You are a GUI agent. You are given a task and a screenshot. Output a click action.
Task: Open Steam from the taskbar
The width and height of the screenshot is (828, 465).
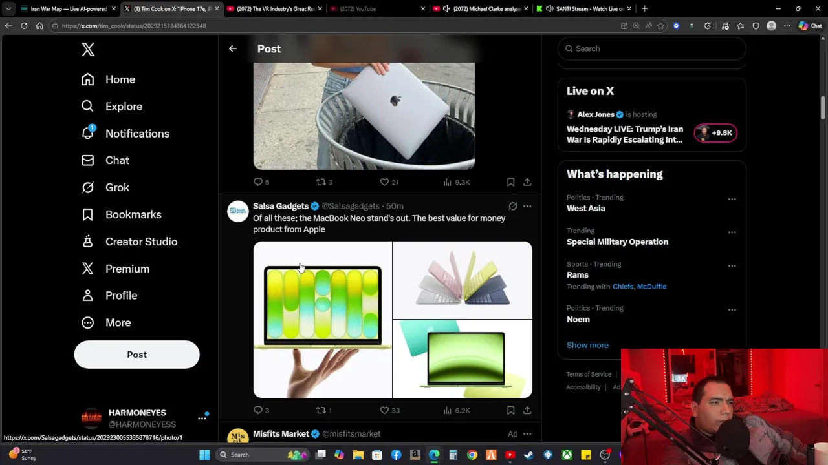point(529,455)
